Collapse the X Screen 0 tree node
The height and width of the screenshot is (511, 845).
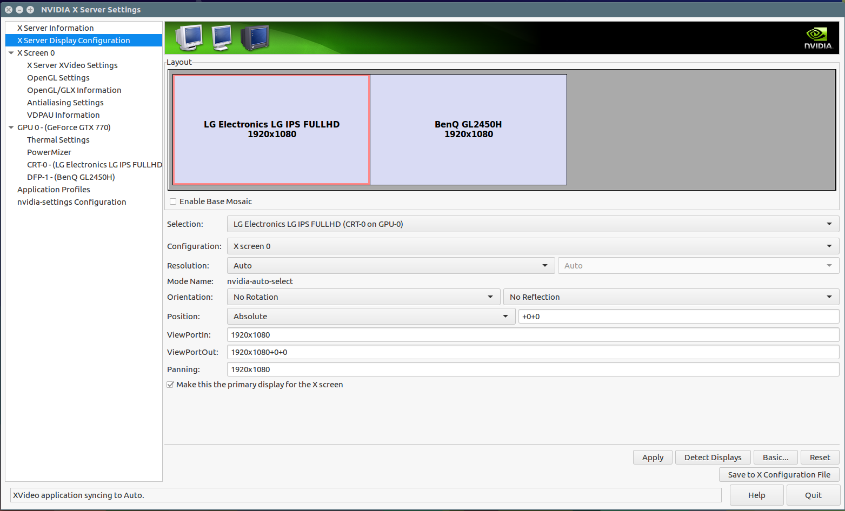11,53
